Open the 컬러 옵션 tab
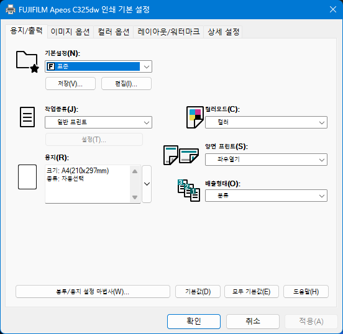 (113, 32)
